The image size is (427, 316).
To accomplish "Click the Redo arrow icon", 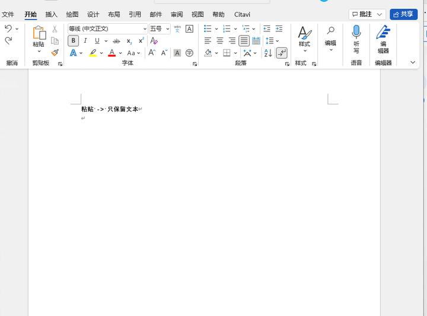I will coord(8,41).
